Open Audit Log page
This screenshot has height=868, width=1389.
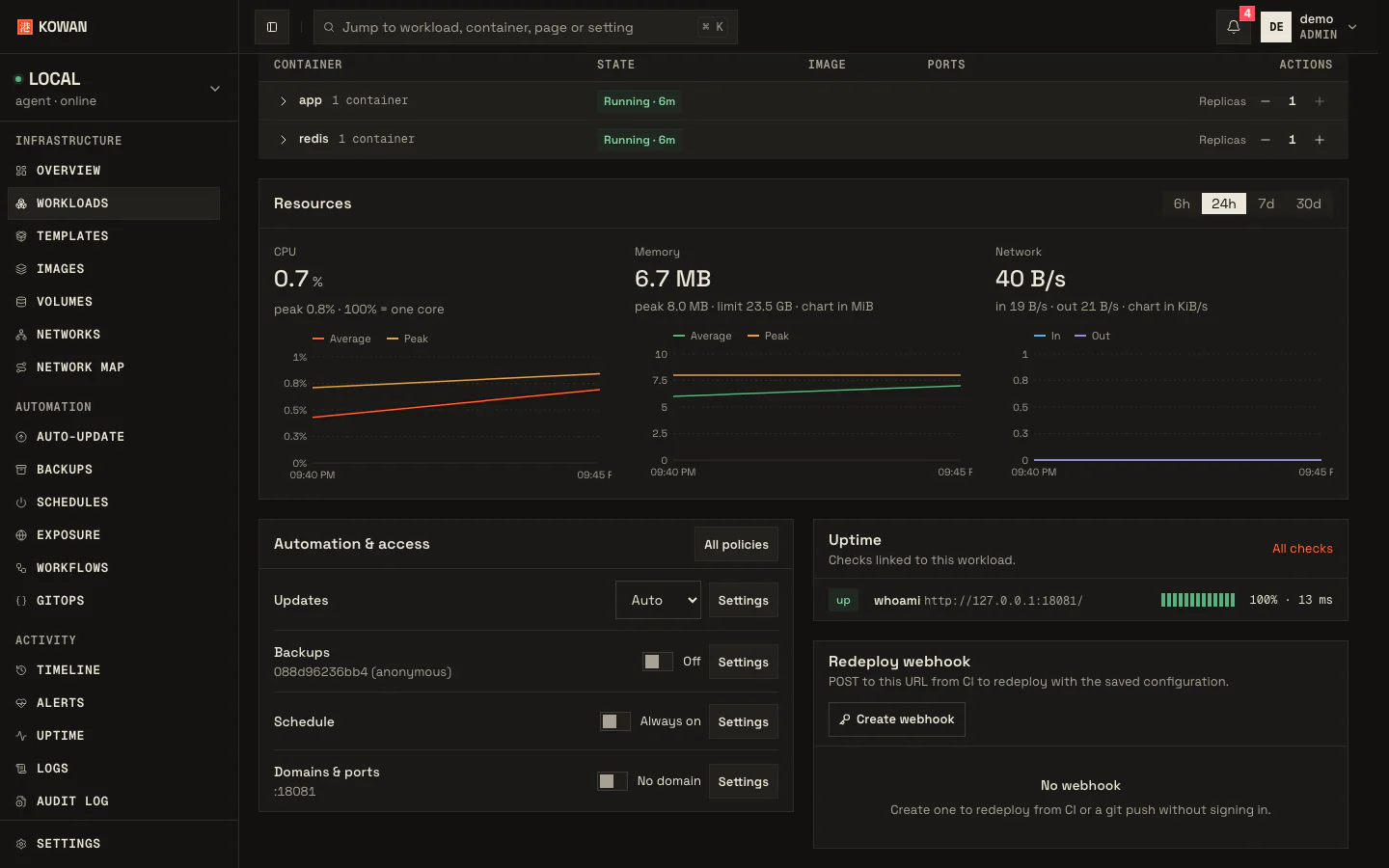click(x=114, y=801)
